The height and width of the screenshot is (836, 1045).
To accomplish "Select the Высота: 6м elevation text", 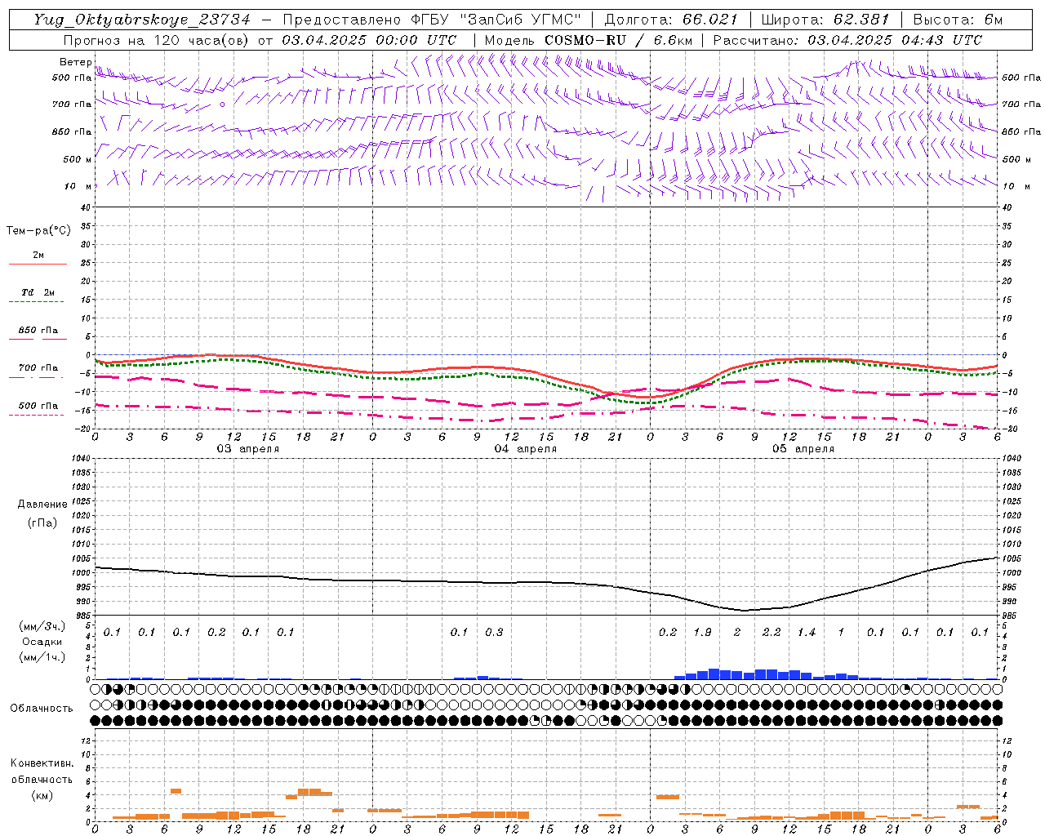I will [x=958, y=20].
